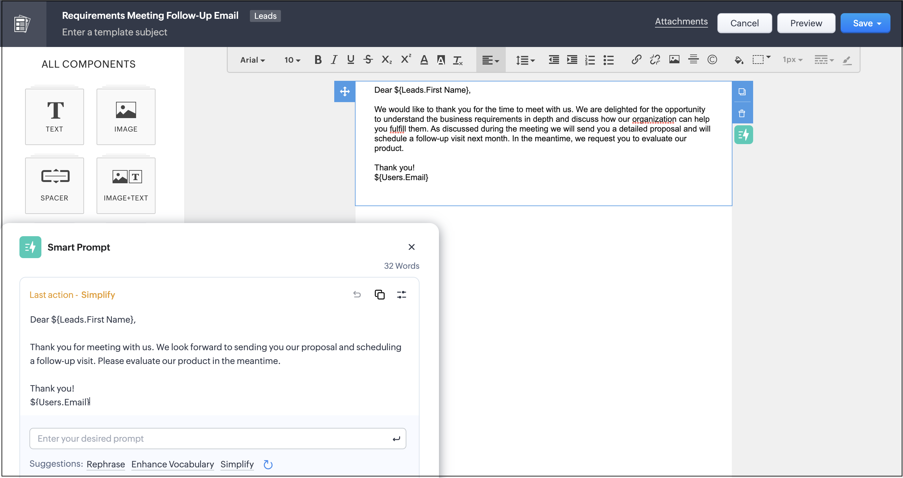Click the copy icon in Smart Prompt
Image resolution: width=903 pixels, height=478 pixels.
[x=379, y=295]
